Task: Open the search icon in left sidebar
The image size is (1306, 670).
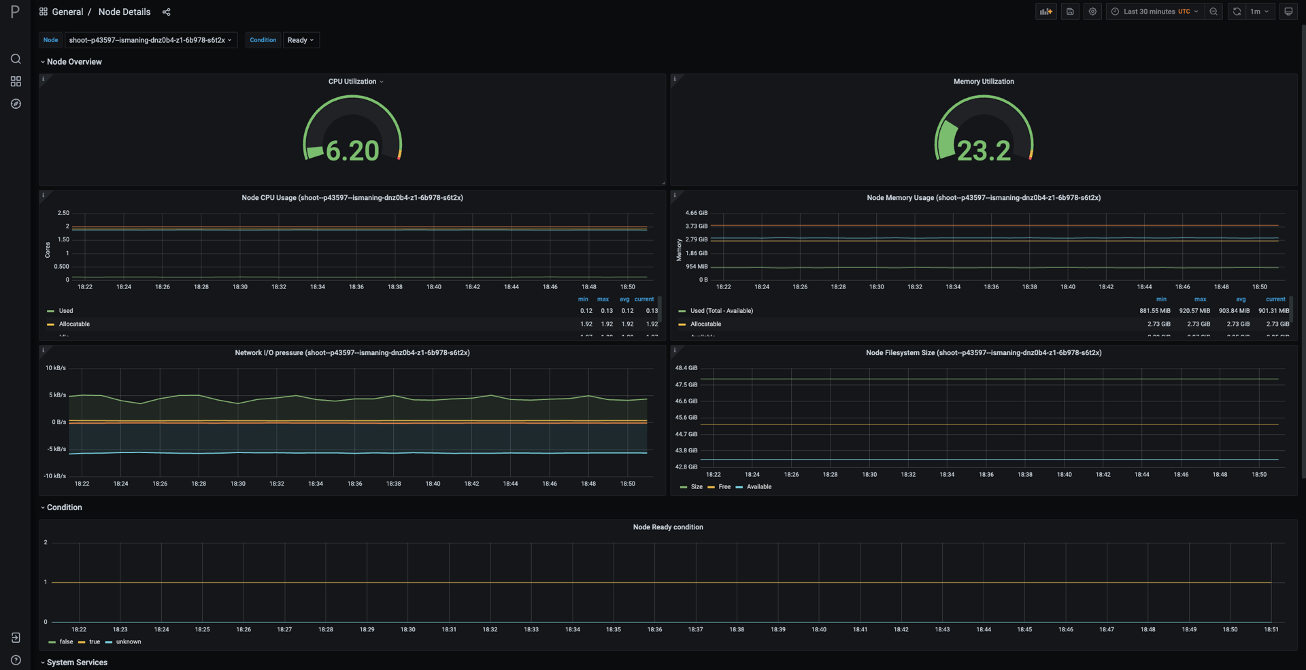Action: (x=16, y=59)
